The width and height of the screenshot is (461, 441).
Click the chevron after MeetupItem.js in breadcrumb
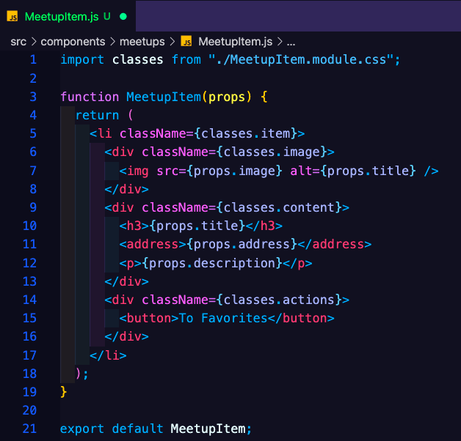(280, 42)
